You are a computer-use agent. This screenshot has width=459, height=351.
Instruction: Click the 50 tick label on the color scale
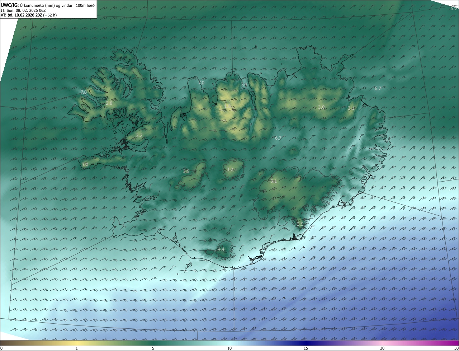coord(456,348)
